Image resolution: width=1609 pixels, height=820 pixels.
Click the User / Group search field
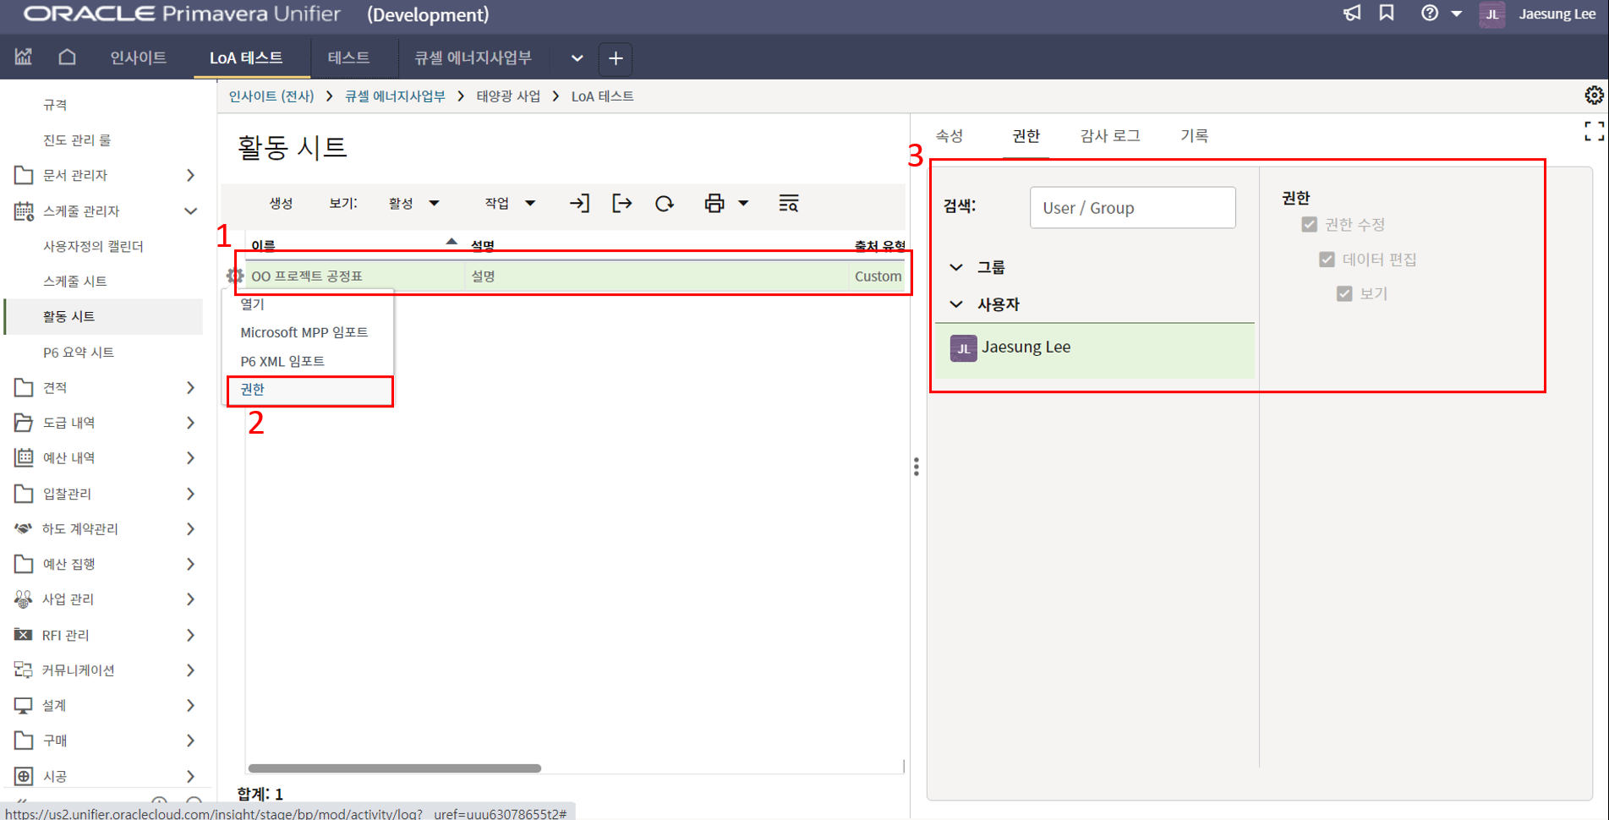(x=1132, y=208)
